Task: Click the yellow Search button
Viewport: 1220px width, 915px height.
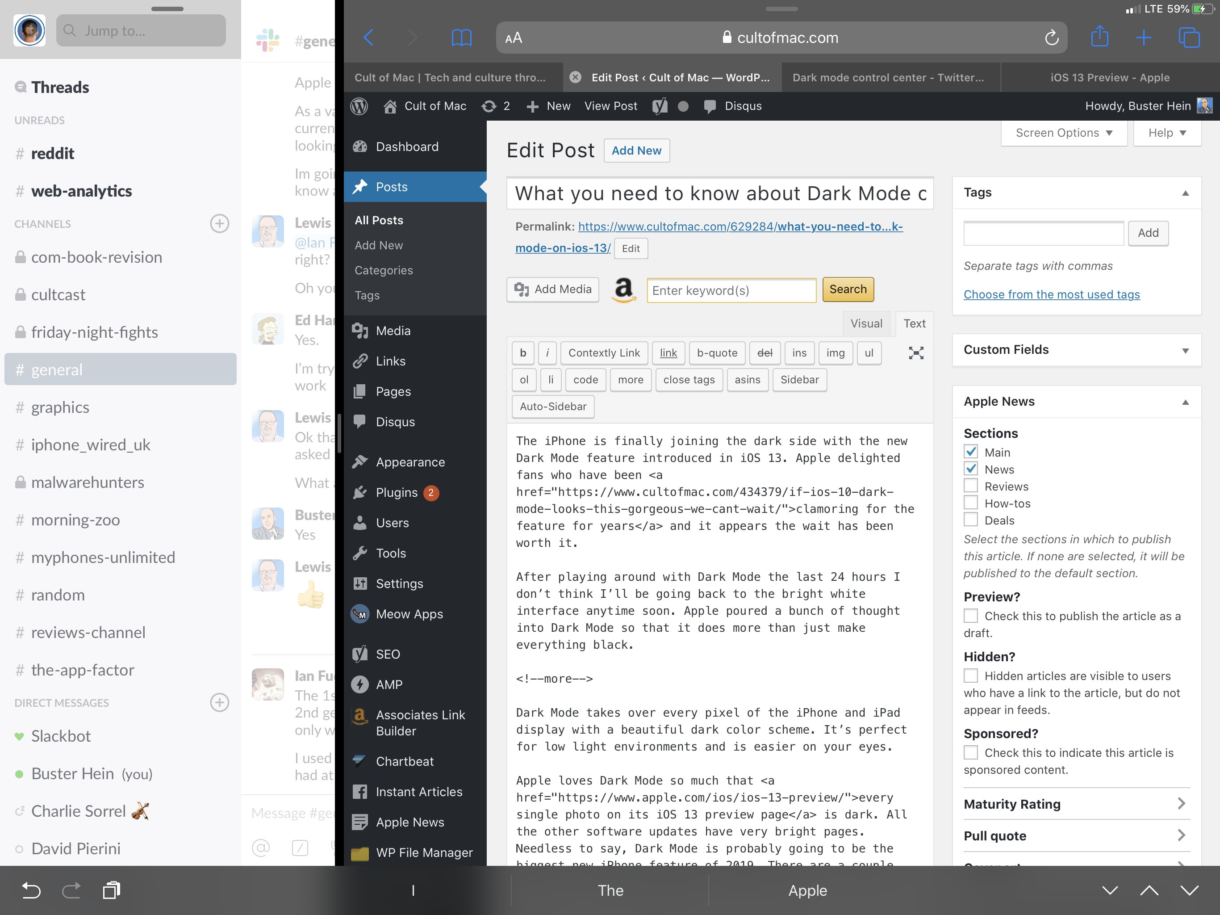Action: click(x=848, y=289)
